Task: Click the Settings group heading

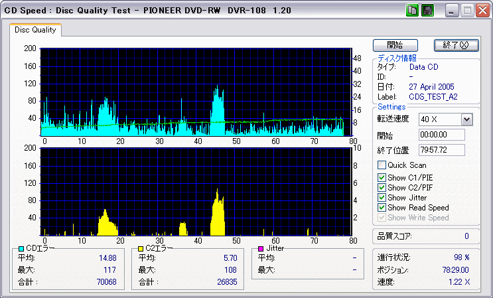Action: click(x=391, y=107)
